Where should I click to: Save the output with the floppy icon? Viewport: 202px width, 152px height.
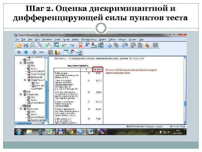26,45
